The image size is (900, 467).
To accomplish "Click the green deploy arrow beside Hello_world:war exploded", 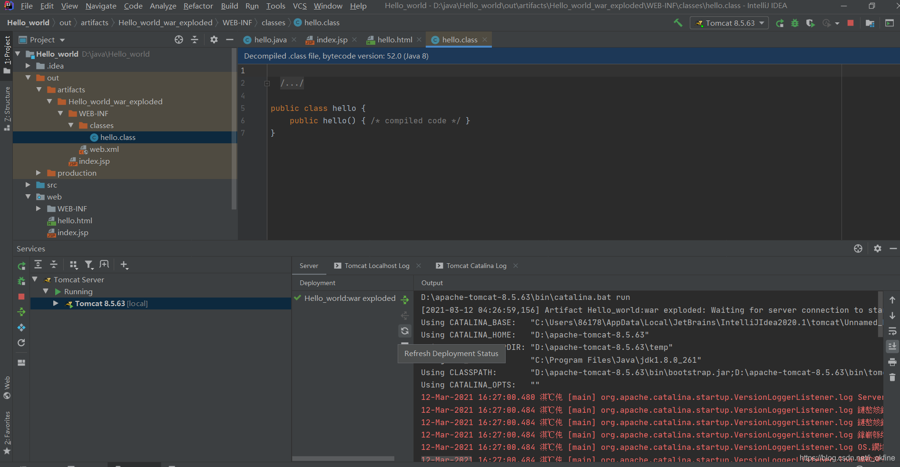I will point(405,299).
